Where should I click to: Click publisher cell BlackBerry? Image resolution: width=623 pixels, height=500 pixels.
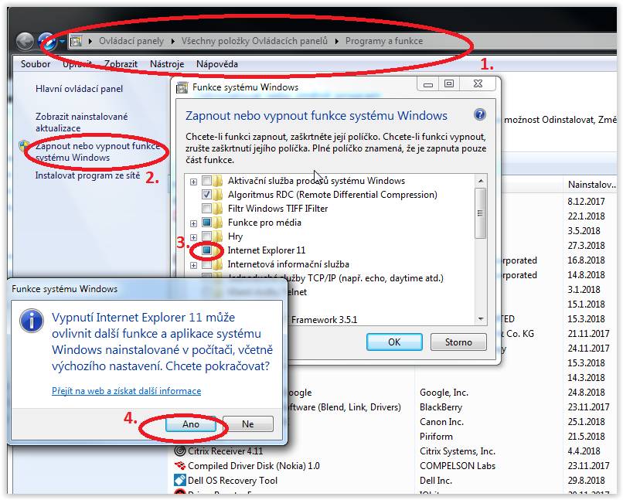click(441, 406)
